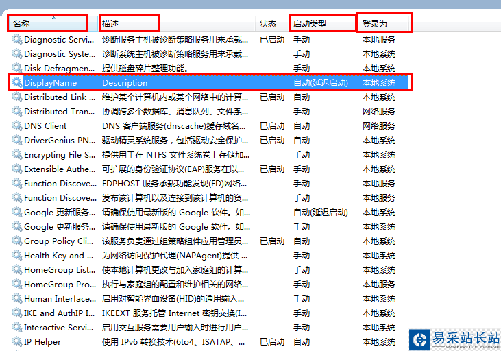Image resolution: width=501 pixels, height=351 pixels.
Task: Select the IP Helper service name
Action: pyautogui.click(x=42, y=341)
